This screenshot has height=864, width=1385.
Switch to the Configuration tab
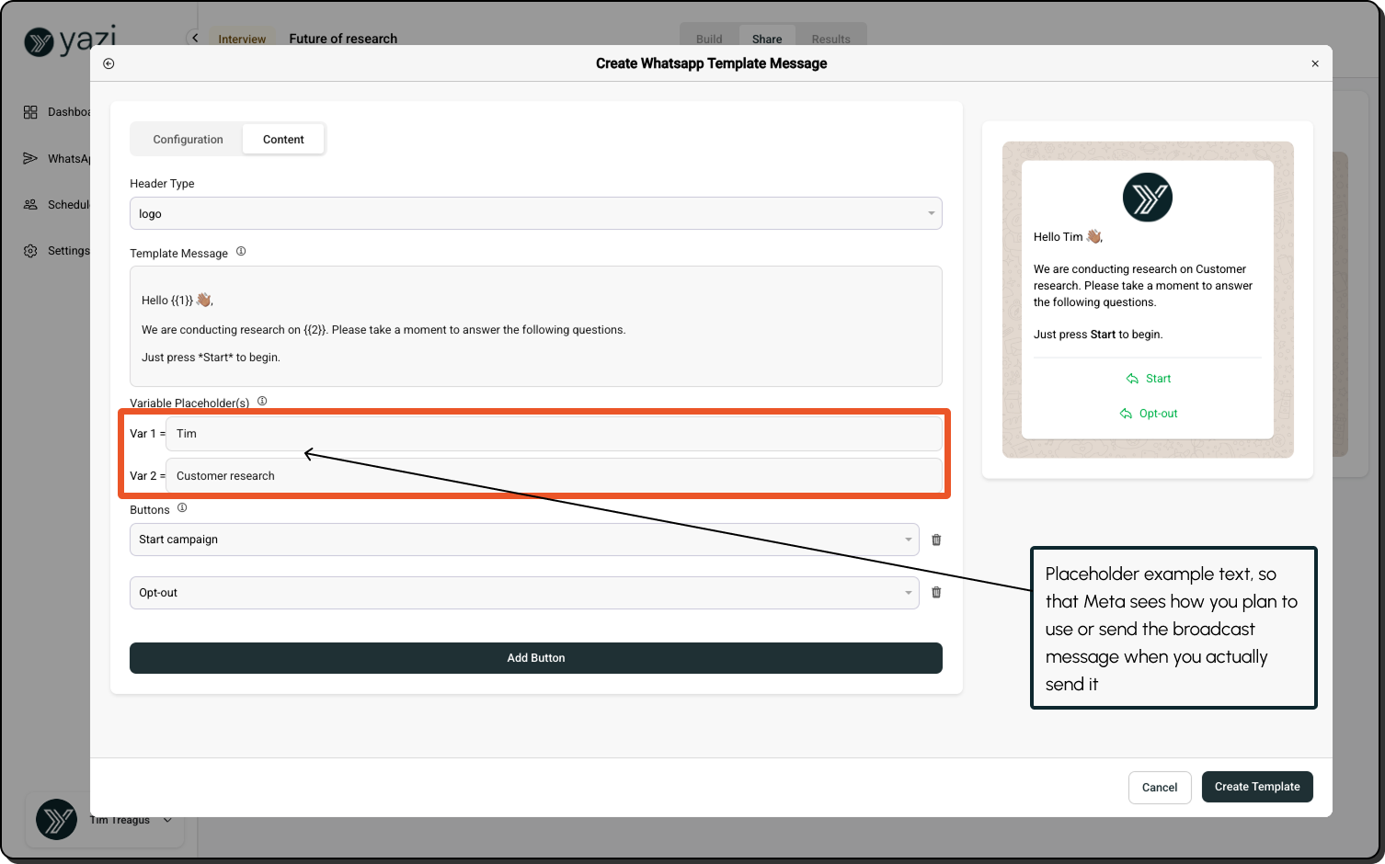[x=188, y=140]
